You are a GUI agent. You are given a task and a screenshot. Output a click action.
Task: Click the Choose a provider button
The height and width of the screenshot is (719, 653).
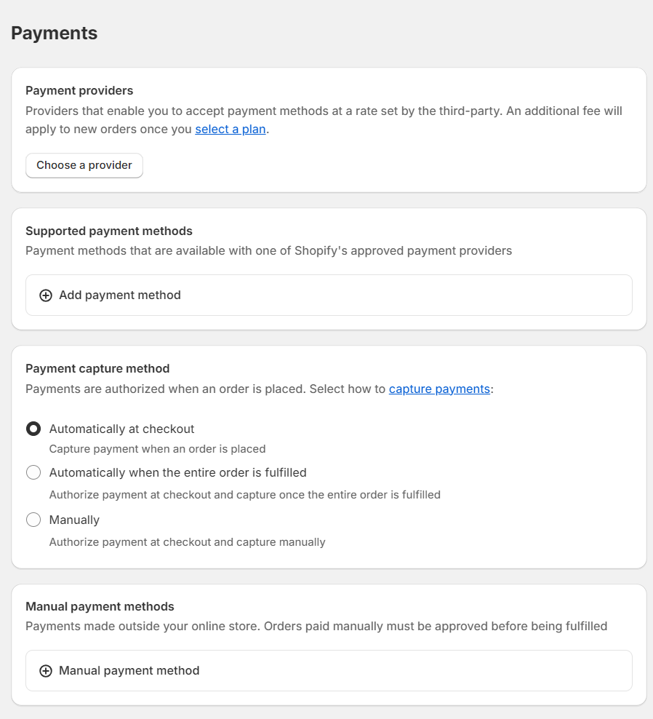84,165
